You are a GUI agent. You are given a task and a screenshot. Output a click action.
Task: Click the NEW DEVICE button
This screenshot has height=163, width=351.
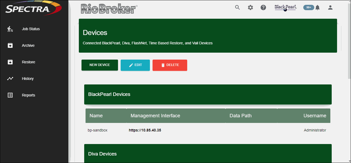(x=100, y=65)
